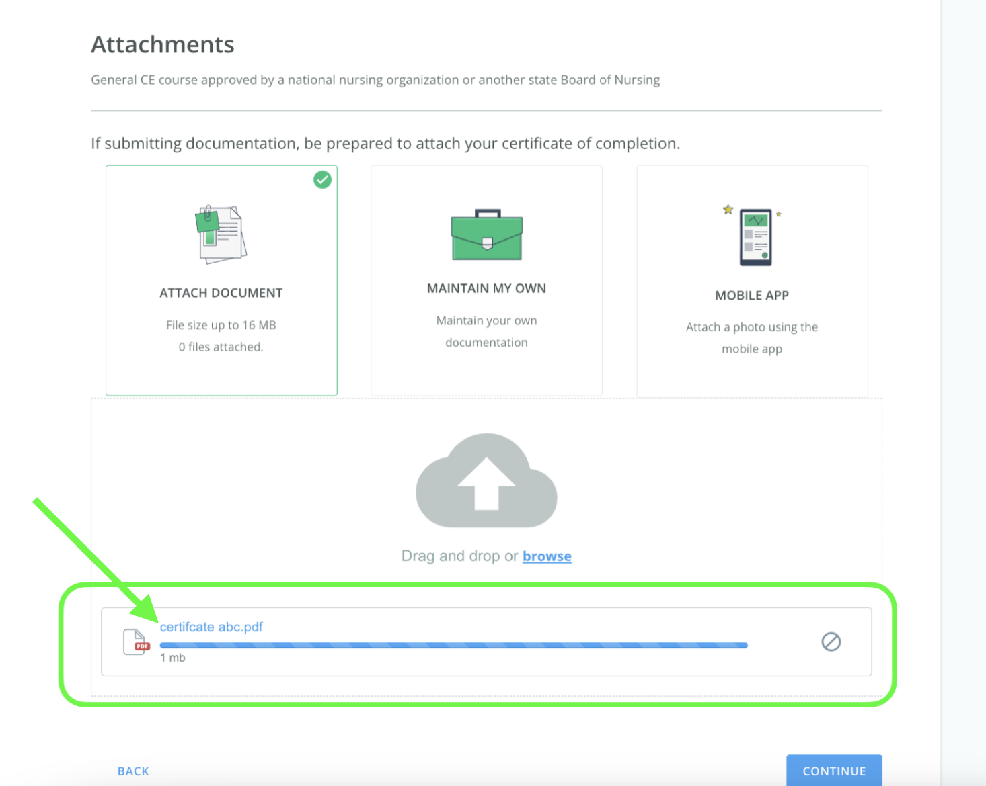Click the mobile phone app icon
Viewport: 986px width, 786px height.
pos(755,237)
